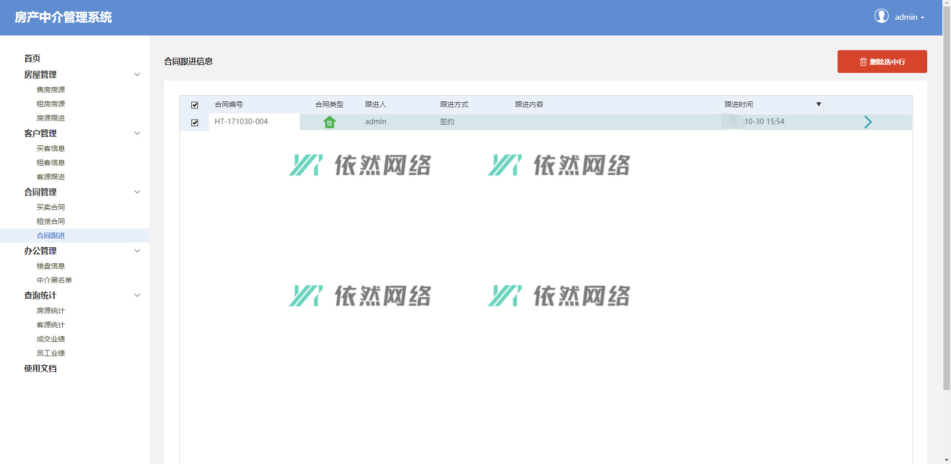Click the 跟进时间 column header text
Image resolution: width=951 pixels, height=464 pixels.
(739, 104)
